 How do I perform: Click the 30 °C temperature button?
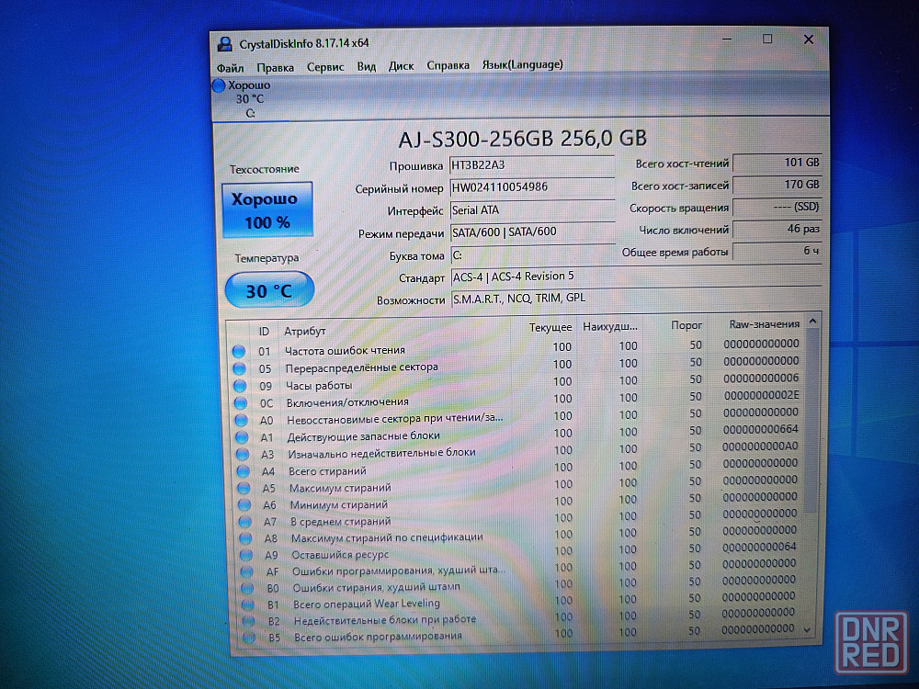(x=269, y=290)
